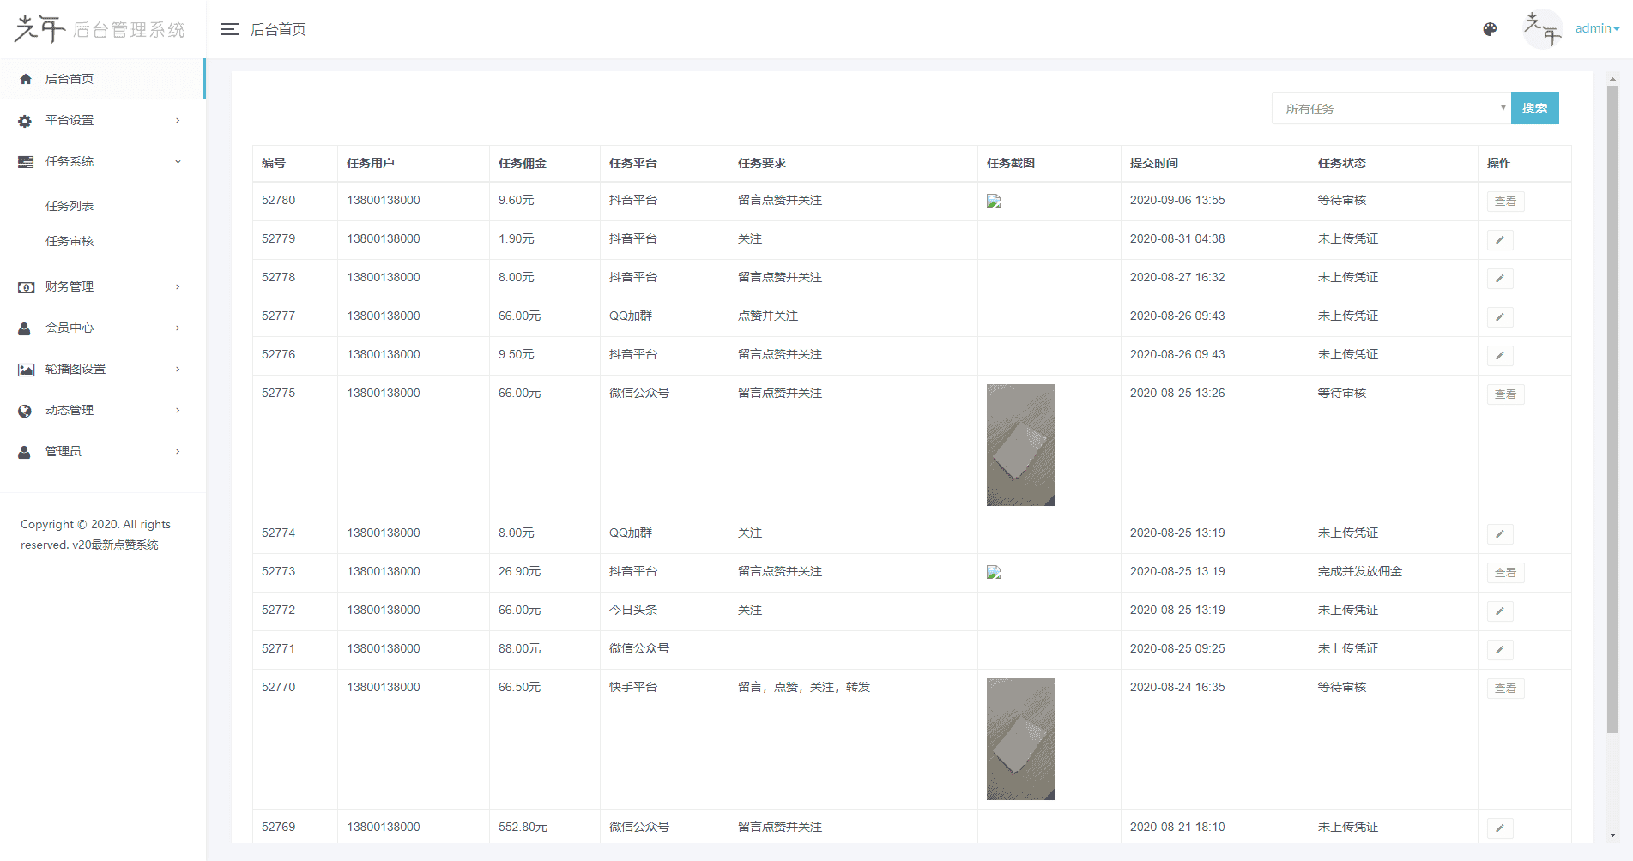Click edit pencil for task 52774
Screen dimensions: 1633x861
click(1499, 534)
